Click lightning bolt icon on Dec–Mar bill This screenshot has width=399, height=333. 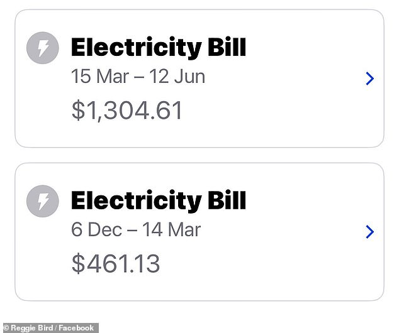(43, 201)
